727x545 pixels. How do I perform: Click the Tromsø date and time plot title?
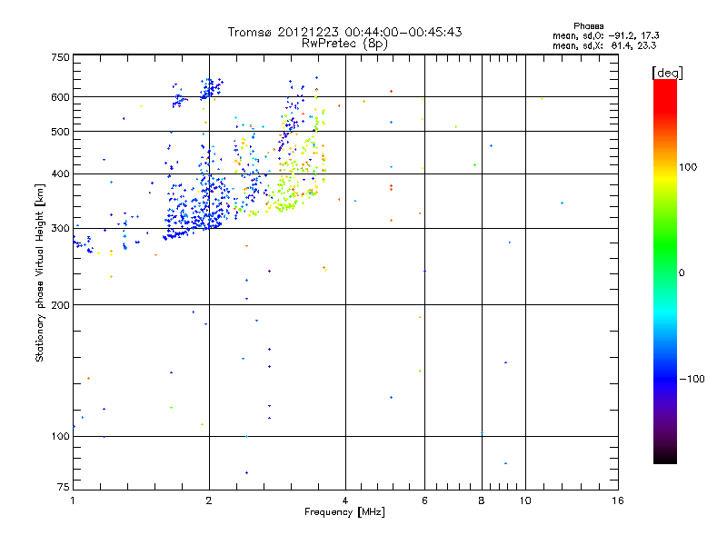point(344,32)
